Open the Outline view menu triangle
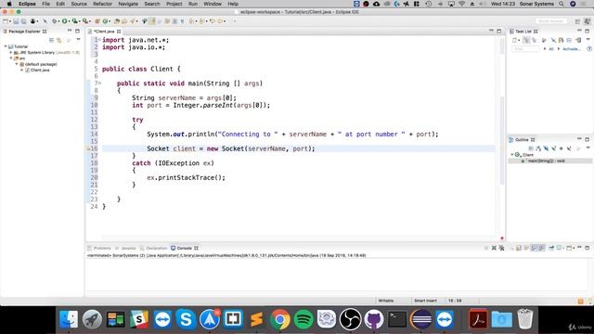594x334 pixels. pos(588,148)
